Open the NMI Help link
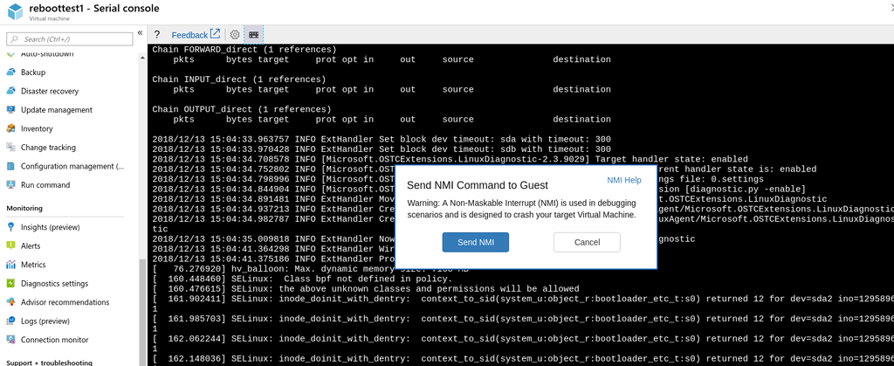The image size is (894, 366). (623, 180)
